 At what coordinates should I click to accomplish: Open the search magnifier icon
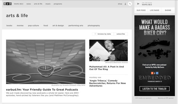(130, 4)
